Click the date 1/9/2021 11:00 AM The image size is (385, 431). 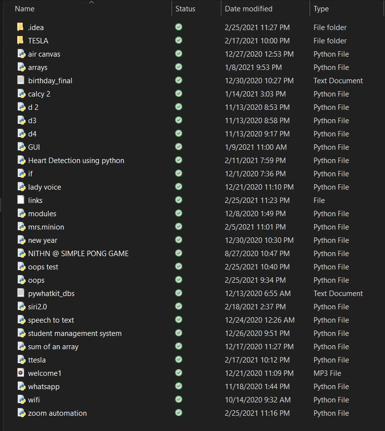pos(256,147)
